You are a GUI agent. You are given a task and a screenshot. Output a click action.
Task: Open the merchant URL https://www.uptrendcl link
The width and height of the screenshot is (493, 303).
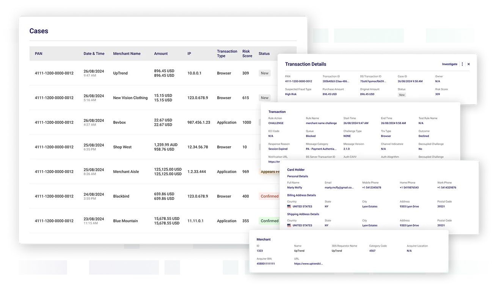(x=309, y=264)
